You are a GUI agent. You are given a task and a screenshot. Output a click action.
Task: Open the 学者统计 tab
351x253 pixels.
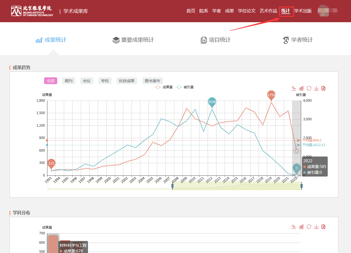point(298,40)
